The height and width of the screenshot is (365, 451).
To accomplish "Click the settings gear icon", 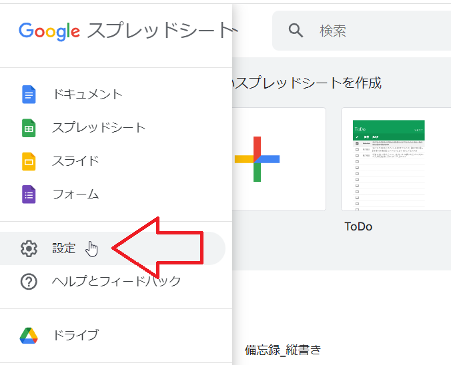I will (x=29, y=248).
